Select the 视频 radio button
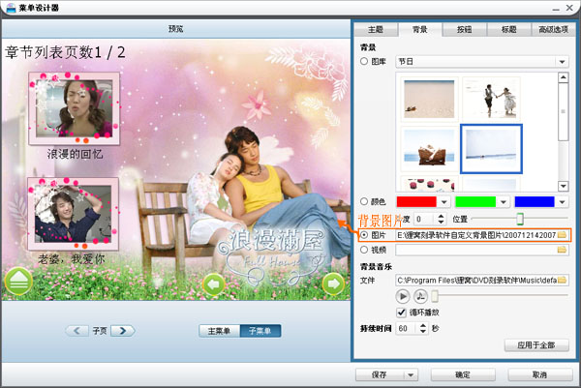The height and width of the screenshot is (388, 581). coord(364,250)
